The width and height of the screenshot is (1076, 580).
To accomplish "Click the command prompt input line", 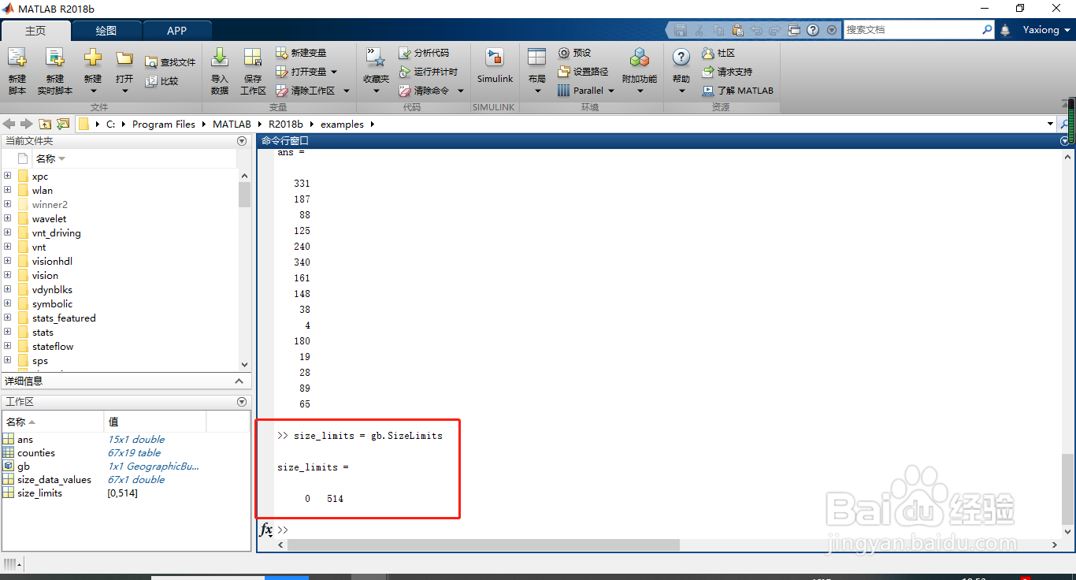I will 670,530.
